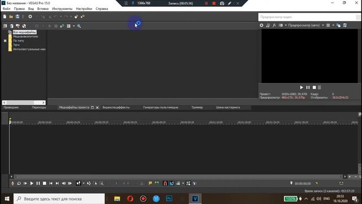Open video output FX icon in preview
Image resolution: width=362 pixels, height=204 pixels.
pos(274,25)
